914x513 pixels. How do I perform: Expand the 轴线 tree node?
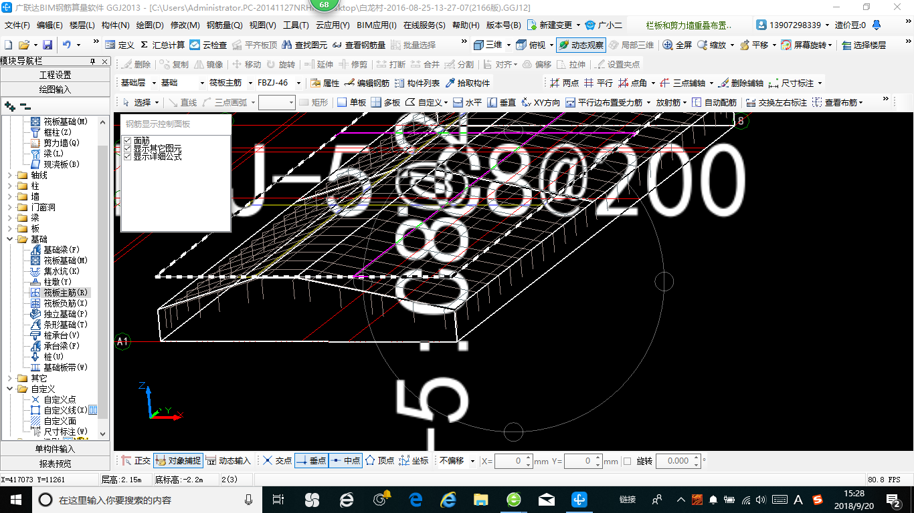coord(9,175)
